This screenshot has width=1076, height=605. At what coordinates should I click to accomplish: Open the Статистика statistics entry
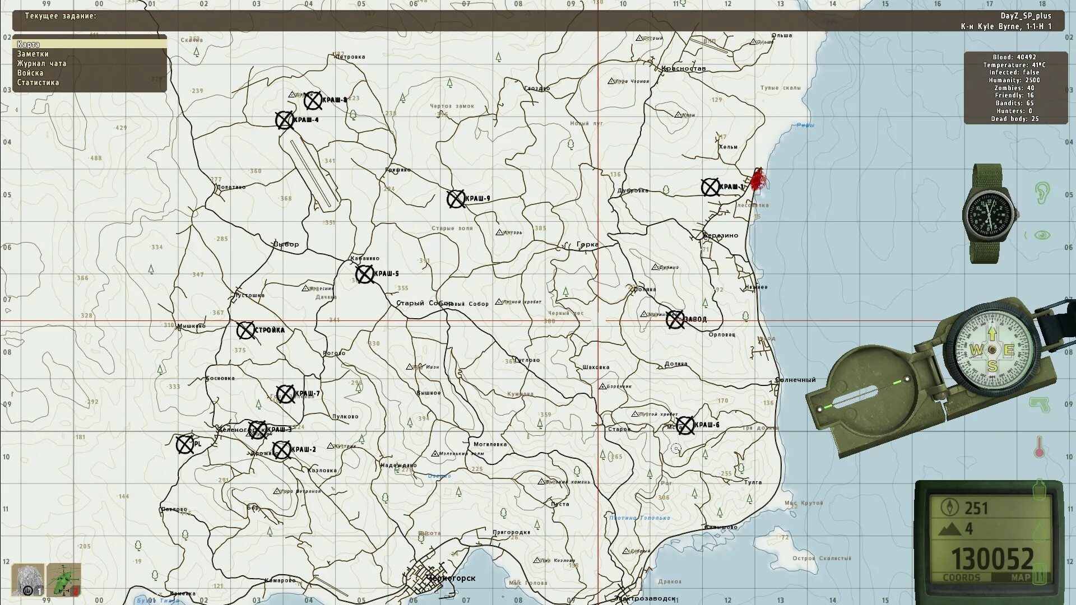[38, 82]
